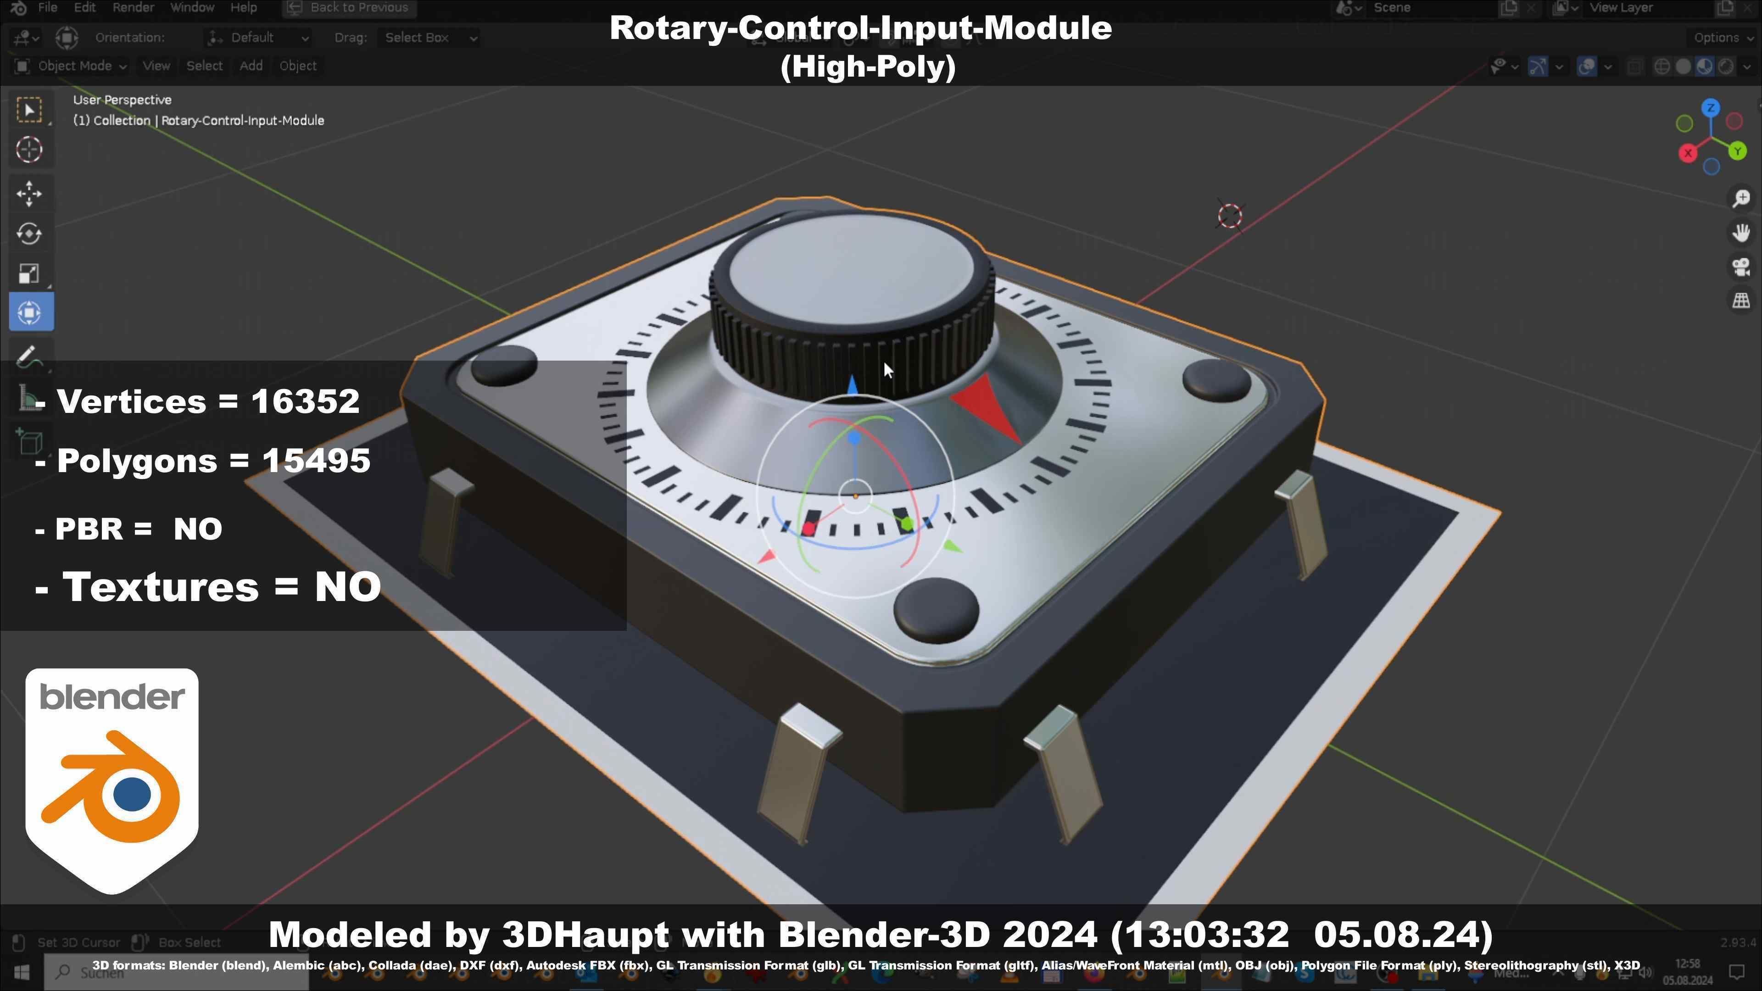Toggle perspective/orthographic grid view
1762x991 pixels.
click(x=1741, y=300)
